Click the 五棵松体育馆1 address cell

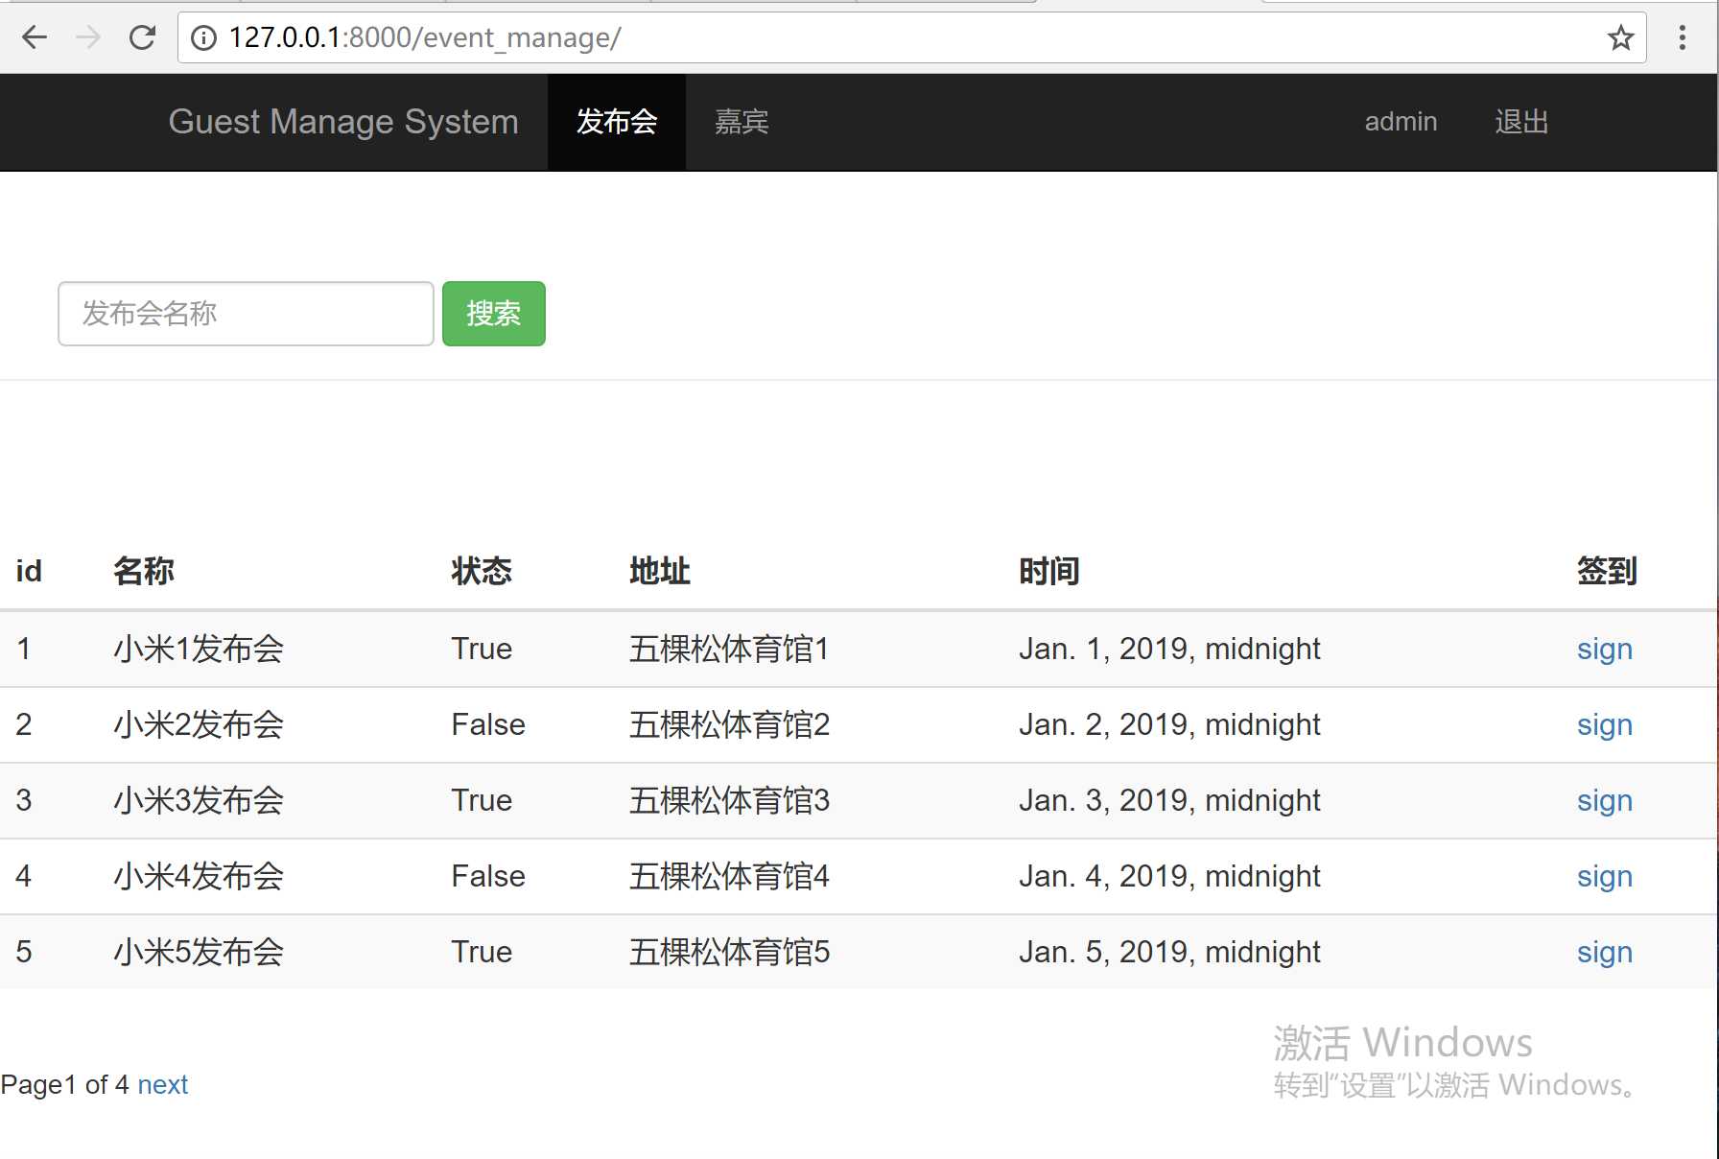(x=729, y=650)
